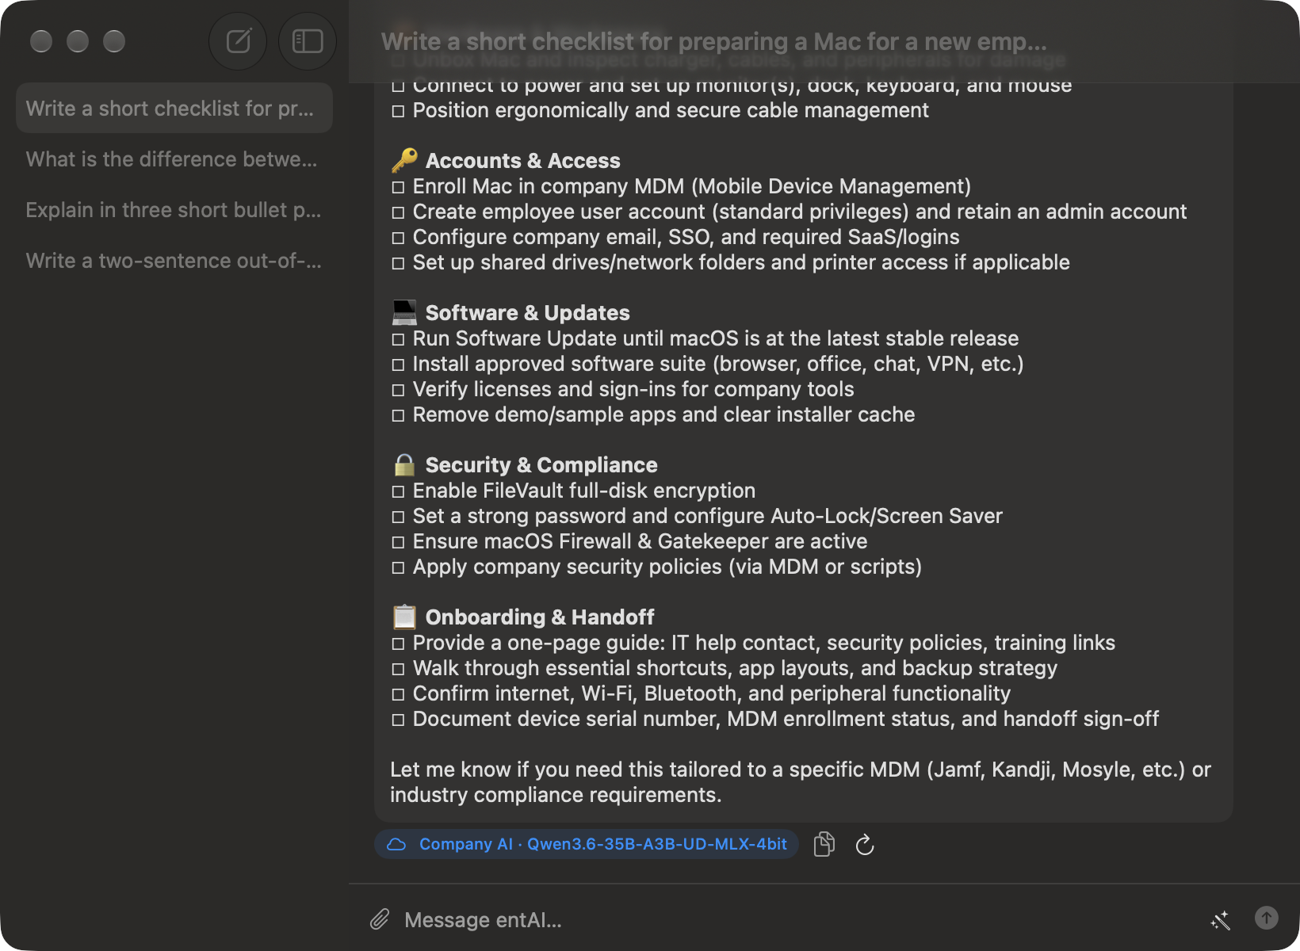The image size is (1300, 951).
Task: Click 'Set up shared drives/network folders' line
Action: point(731,262)
